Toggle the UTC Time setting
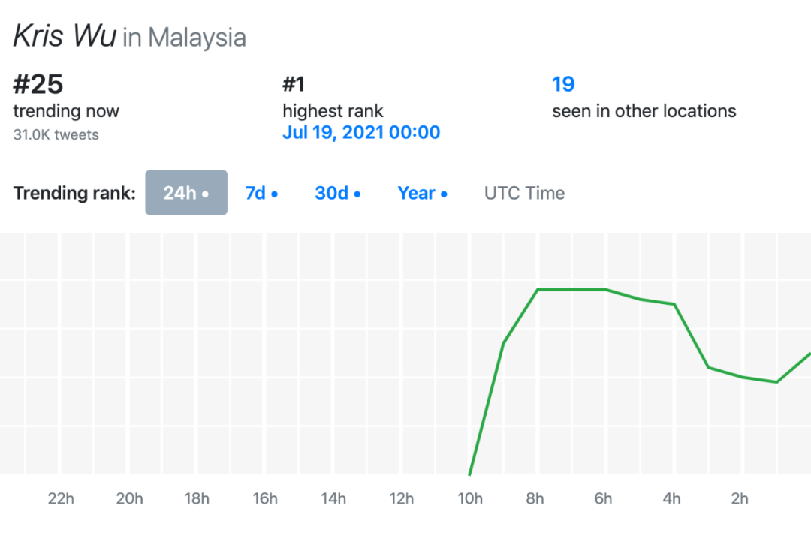This screenshot has width=811, height=539. (524, 193)
